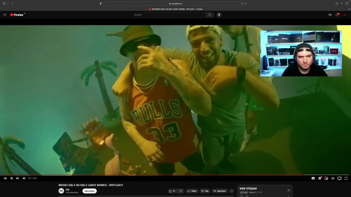Open the playlist options three-dot menu

pos(288,196)
